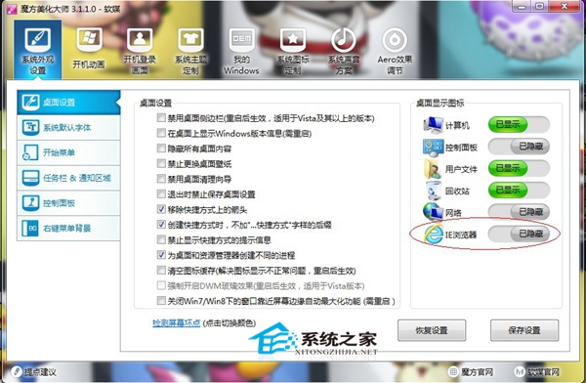Enable 禁用桌面侧边栏 checkbox

tap(161, 118)
